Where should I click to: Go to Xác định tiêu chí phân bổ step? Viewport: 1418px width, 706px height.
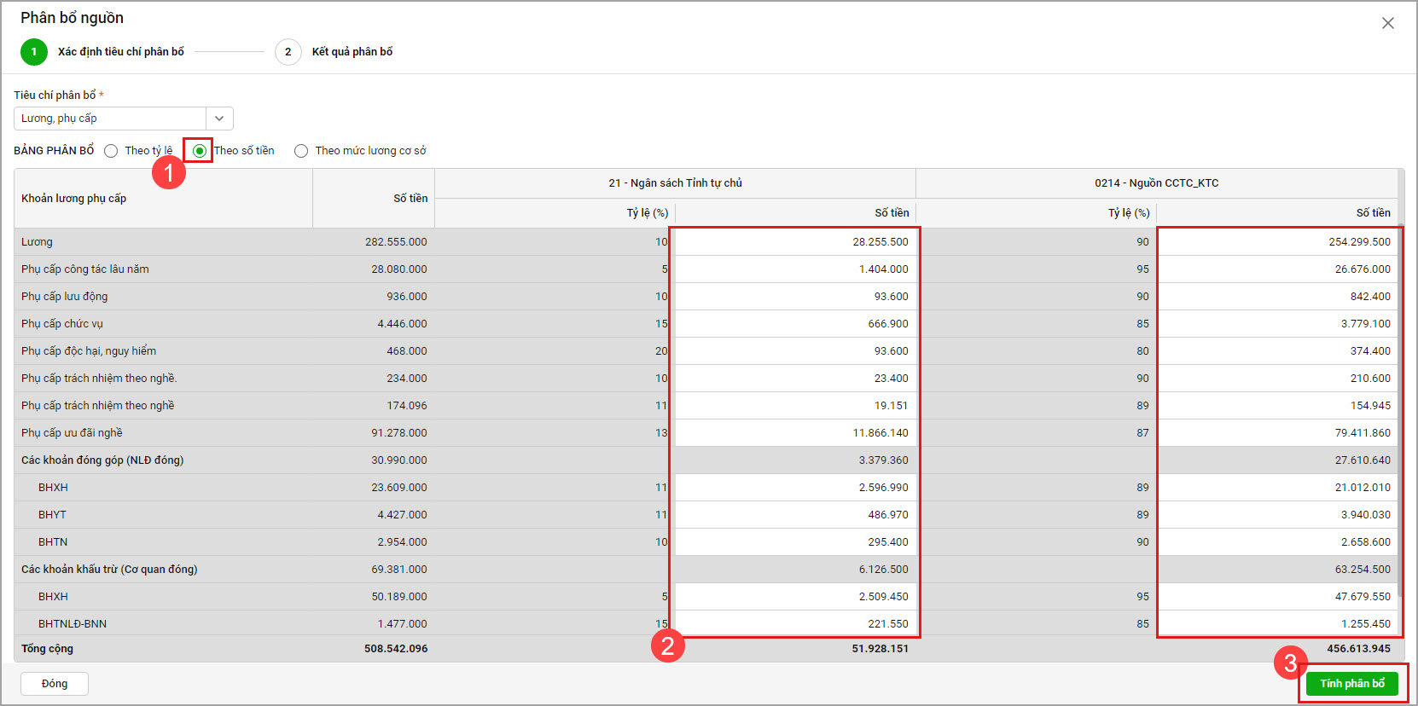[121, 52]
